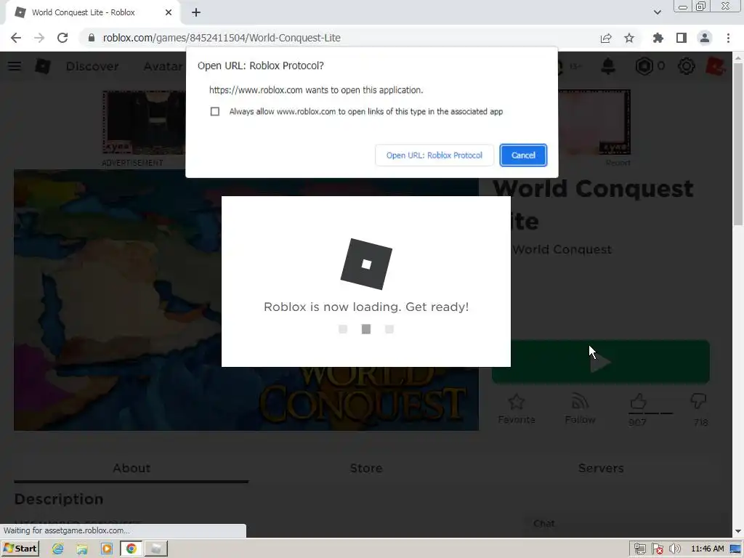The height and width of the screenshot is (558, 744).
Task: Click the Action Center flag tray icon
Action: pyautogui.click(x=657, y=549)
